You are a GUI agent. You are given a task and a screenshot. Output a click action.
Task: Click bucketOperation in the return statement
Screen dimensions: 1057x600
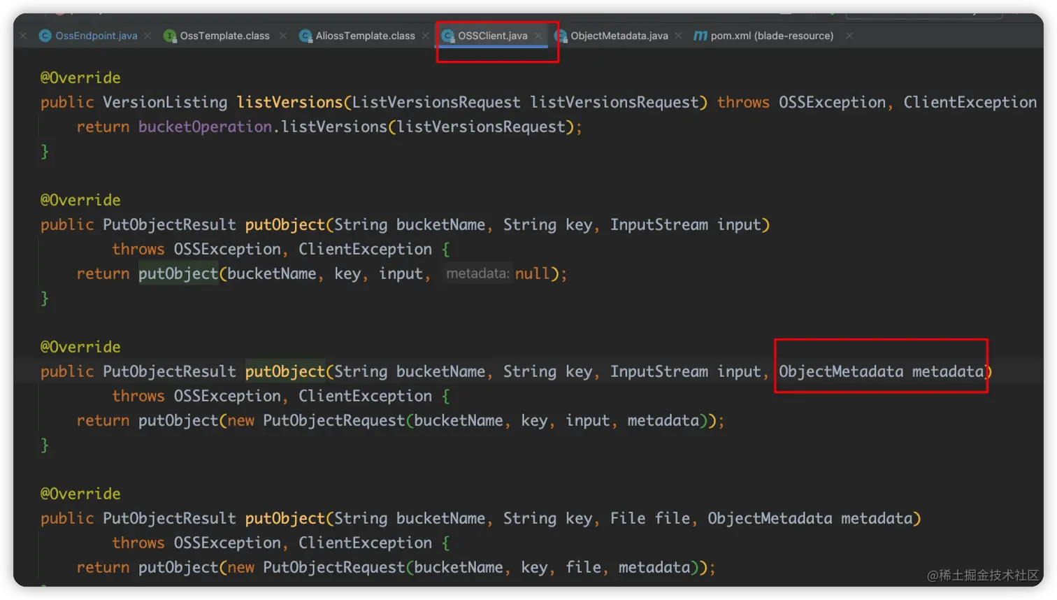(x=205, y=127)
